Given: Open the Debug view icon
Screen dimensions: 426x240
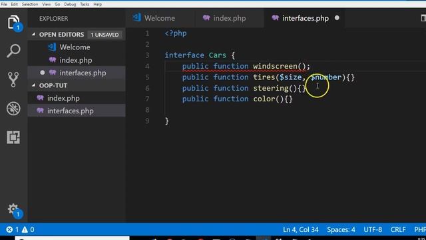Looking at the screenshot, I should 13,108.
